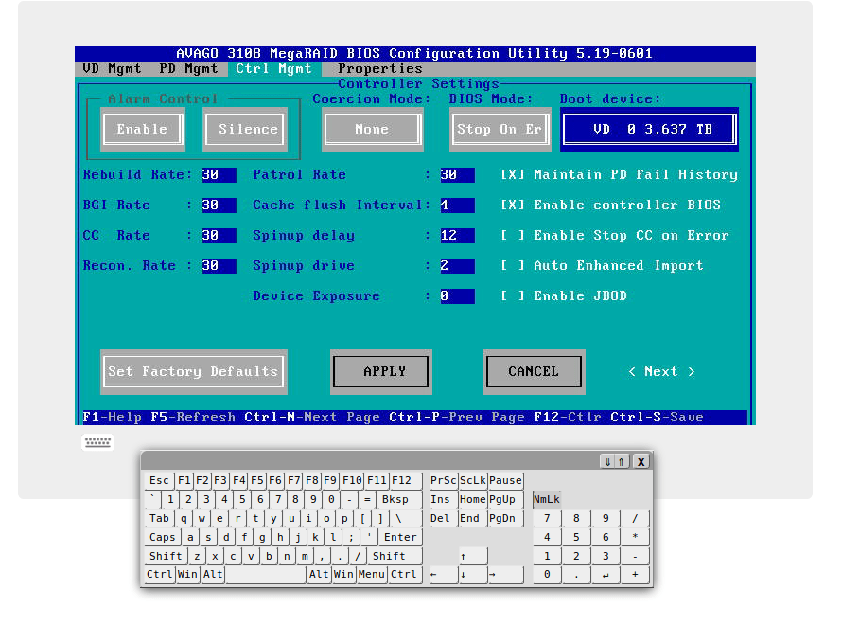Viewport: 860px width, 625px height.
Task: Click the numpad Enter arrow key
Action: (x=606, y=575)
